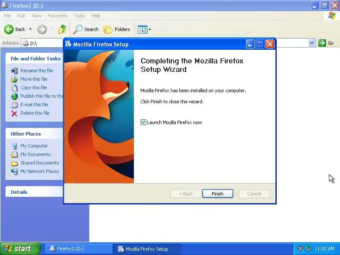Click the Firefox Setup title bar icon
This screenshot has width=340, height=255.
68,44
